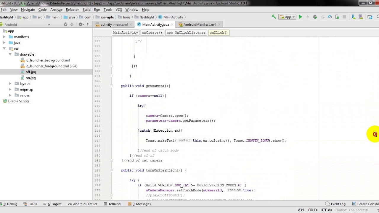The width and height of the screenshot is (379, 213).
Task: Switch to the AndroidManifest.xml tab
Action: (x=200, y=25)
